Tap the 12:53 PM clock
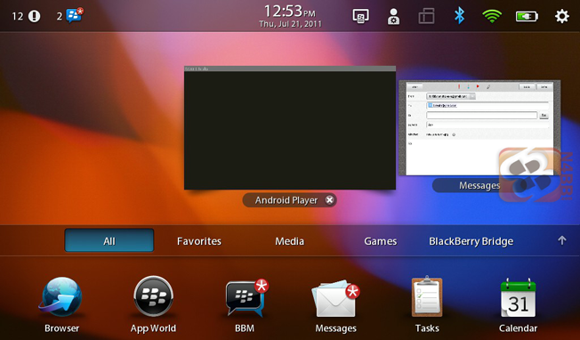The height and width of the screenshot is (340, 580). coord(289,11)
